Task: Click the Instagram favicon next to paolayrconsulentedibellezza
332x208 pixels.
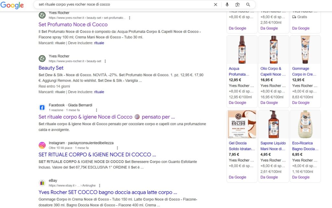Action: click(x=42, y=145)
